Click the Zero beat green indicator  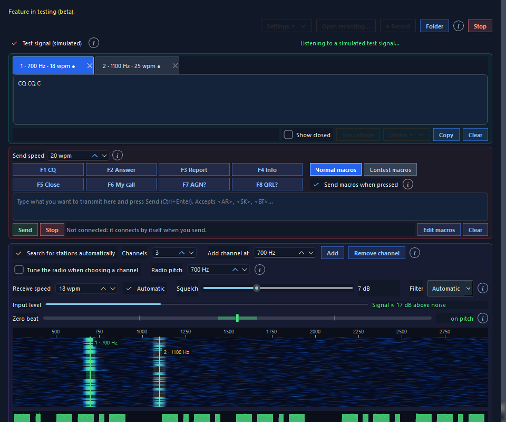pyautogui.click(x=237, y=318)
